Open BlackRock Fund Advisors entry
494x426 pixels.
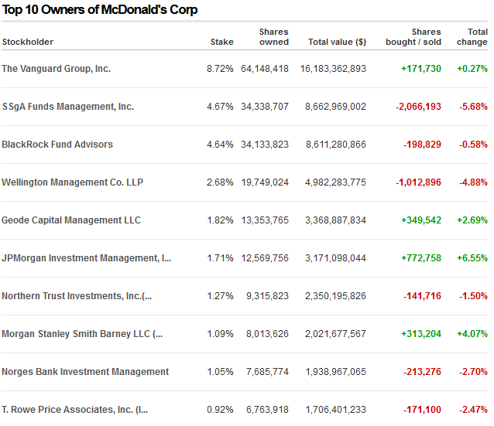click(x=57, y=145)
